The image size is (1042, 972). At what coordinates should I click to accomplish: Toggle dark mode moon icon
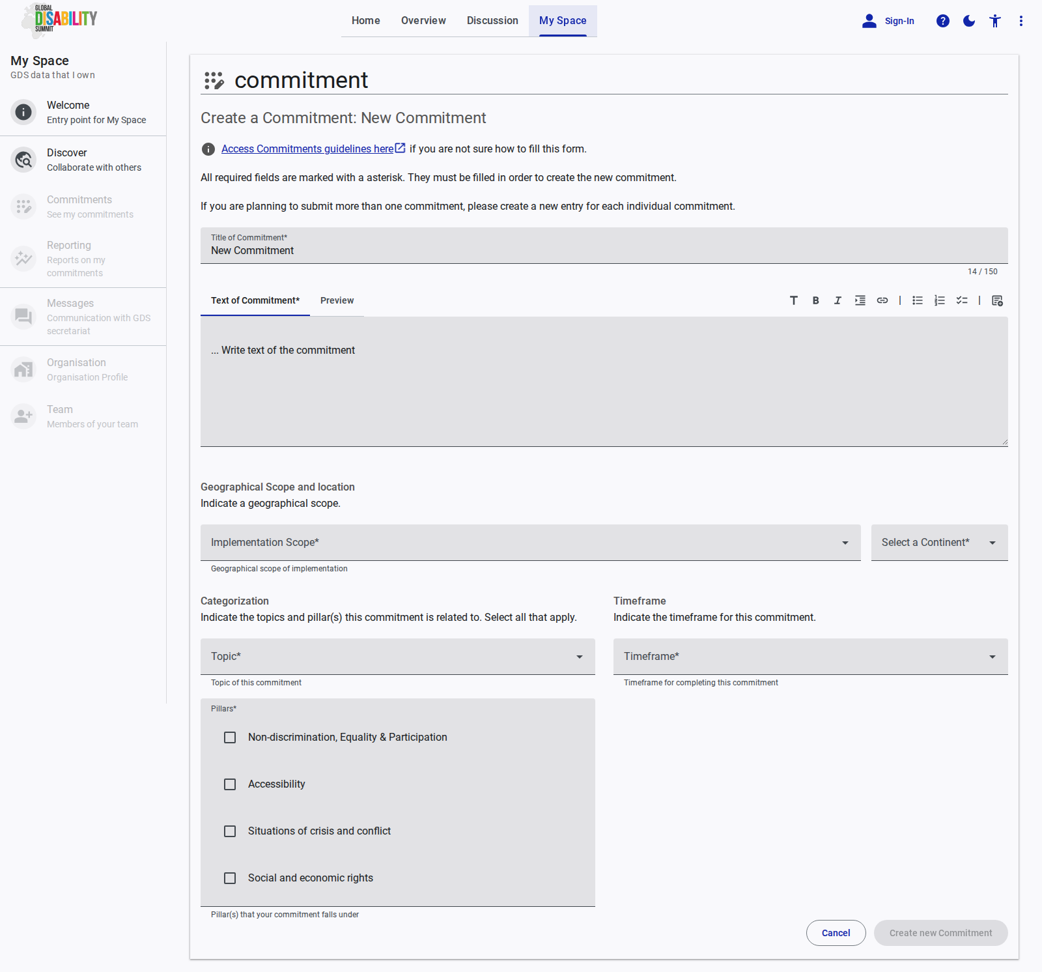pos(969,21)
